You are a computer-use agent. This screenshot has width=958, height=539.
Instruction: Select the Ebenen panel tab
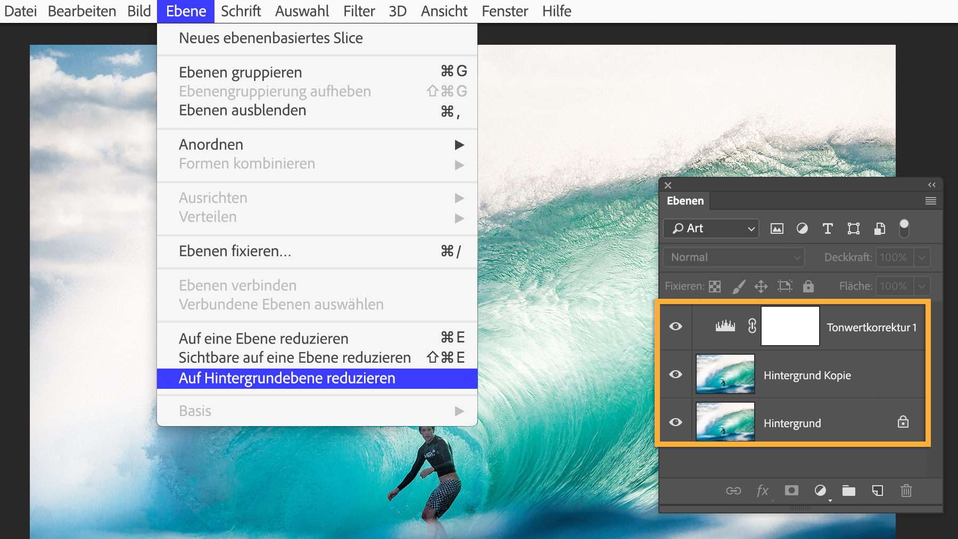(685, 201)
